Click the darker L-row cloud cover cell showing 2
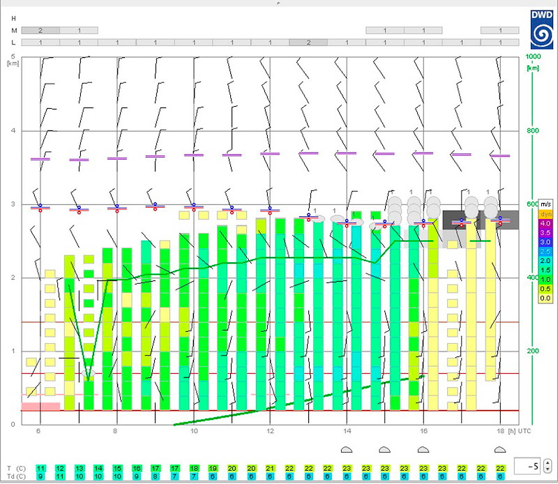The image size is (558, 484). click(x=308, y=43)
